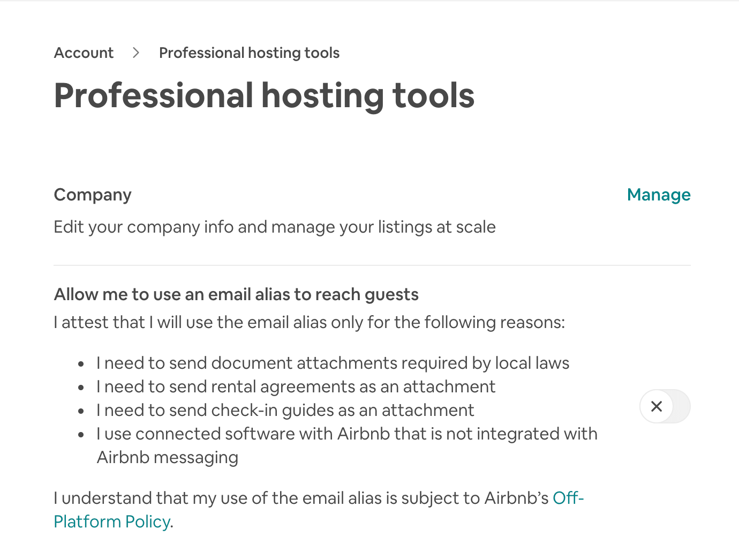
Task: Click the email alias section heading
Action: point(236,294)
